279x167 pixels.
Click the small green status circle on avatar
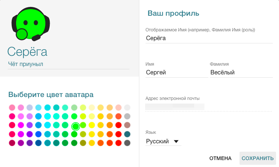[x=22, y=34]
